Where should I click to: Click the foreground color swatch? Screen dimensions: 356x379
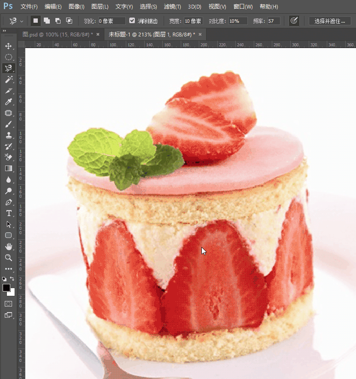click(6, 288)
